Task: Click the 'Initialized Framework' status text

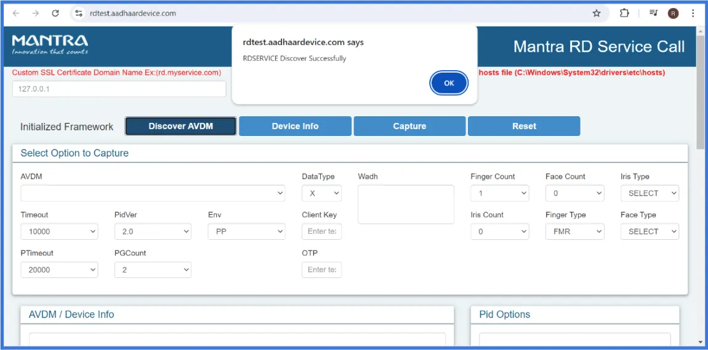Action: 67,127
